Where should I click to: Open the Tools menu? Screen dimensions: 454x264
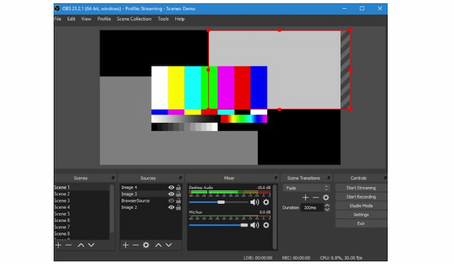tap(163, 19)
